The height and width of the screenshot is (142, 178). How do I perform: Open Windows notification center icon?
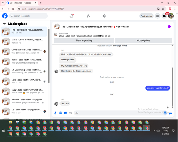point(173,131)
